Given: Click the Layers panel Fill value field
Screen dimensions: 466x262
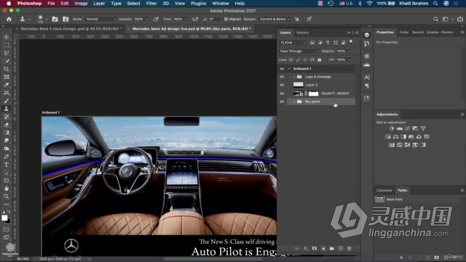Looking at the screenshot, I should click(341, 60).
